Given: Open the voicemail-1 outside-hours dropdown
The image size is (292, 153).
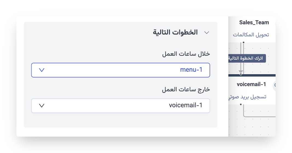Looking at the screenshot, I should click(121, 106).
